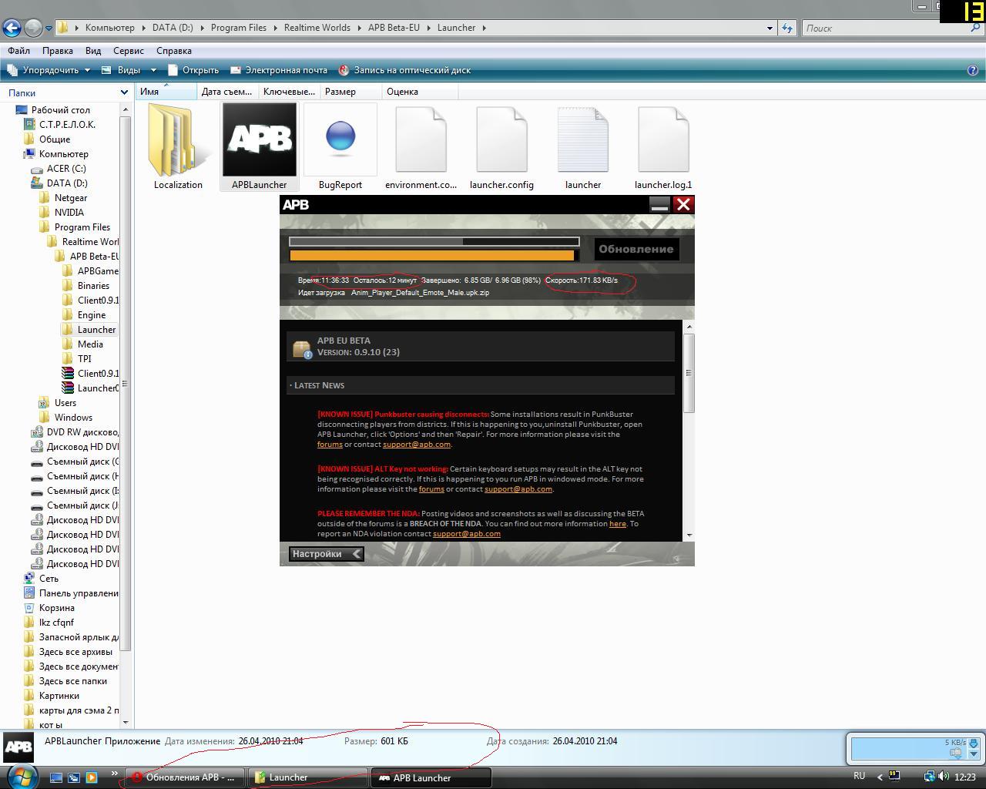The width and height of the screenshot is (986, 789).
Task: Click the Explorer help question mark icon
Action: pos(972,70)
